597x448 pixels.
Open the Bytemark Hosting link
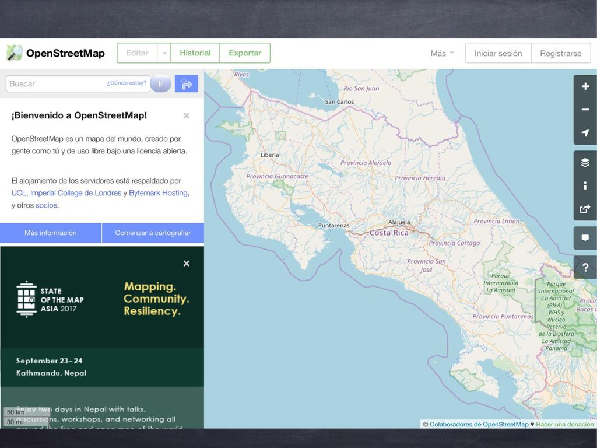(159, 193)
